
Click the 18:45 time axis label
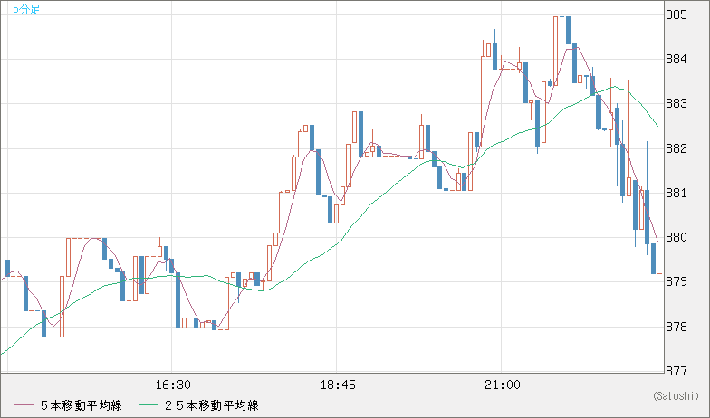338,385
